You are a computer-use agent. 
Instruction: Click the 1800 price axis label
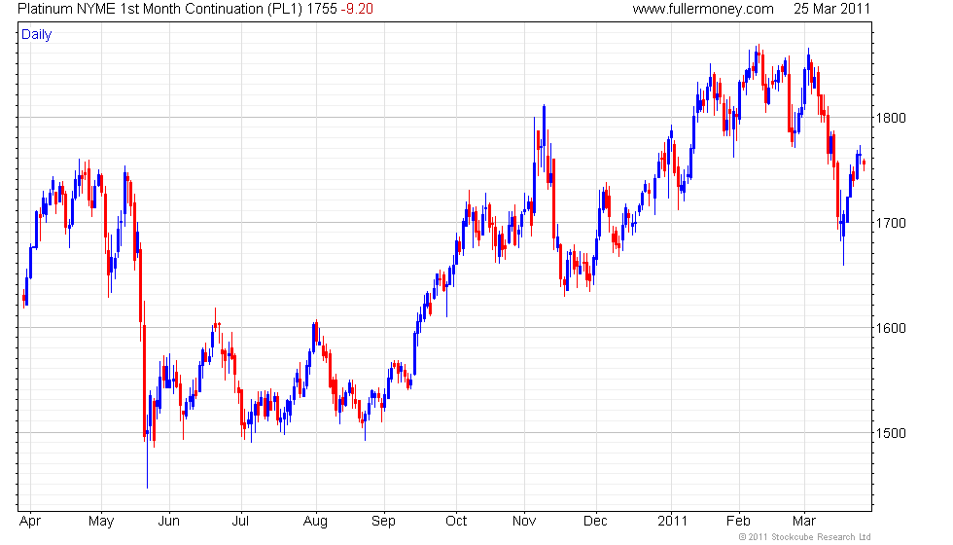891,118
